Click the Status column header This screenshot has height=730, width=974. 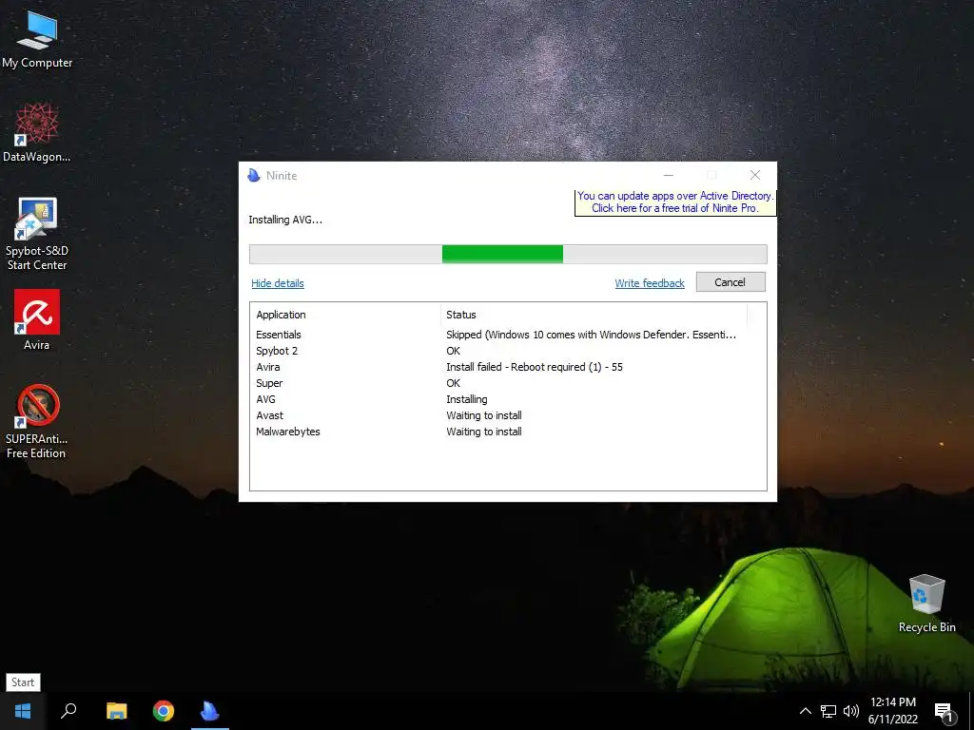(594, 315)
